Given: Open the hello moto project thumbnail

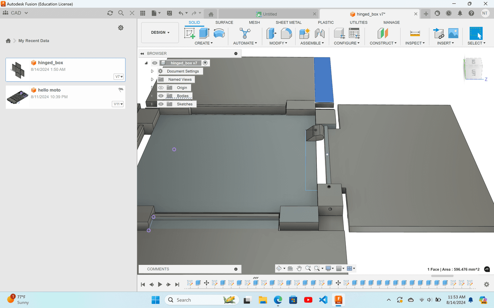Looking at the screenshot, I should pyautogui.click(x=17, y=97).
